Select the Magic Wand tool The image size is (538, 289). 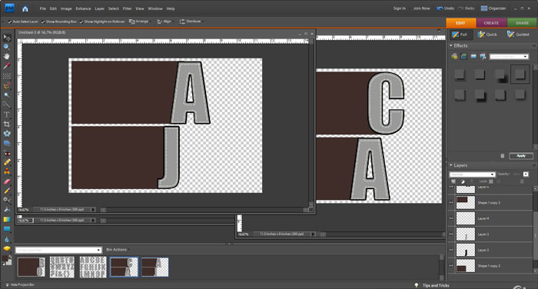(6, 95)
